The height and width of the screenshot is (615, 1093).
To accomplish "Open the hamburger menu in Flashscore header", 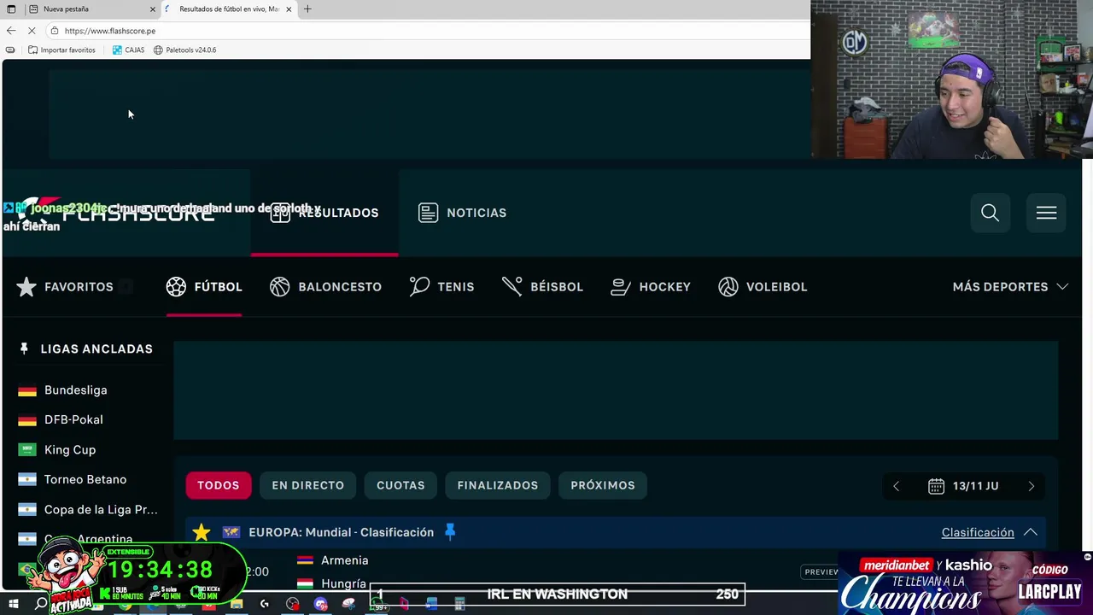I will pyautogui.click(x=1046, y=213).
